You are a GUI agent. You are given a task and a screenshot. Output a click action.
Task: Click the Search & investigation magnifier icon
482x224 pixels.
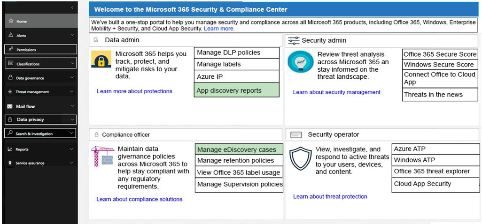(10, 133)
